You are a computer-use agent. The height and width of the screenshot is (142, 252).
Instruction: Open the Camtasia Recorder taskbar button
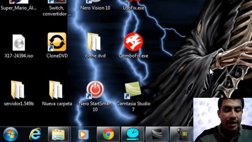point(182,134)
